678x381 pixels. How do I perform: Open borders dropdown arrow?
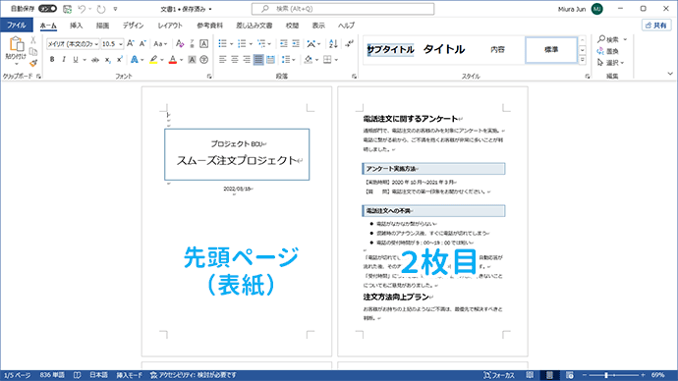[336, 60]
